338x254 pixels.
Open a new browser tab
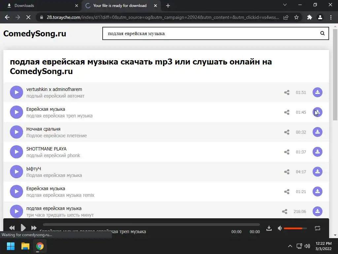168,6
